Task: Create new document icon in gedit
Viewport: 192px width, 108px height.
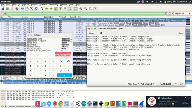Action: point(101,33)
